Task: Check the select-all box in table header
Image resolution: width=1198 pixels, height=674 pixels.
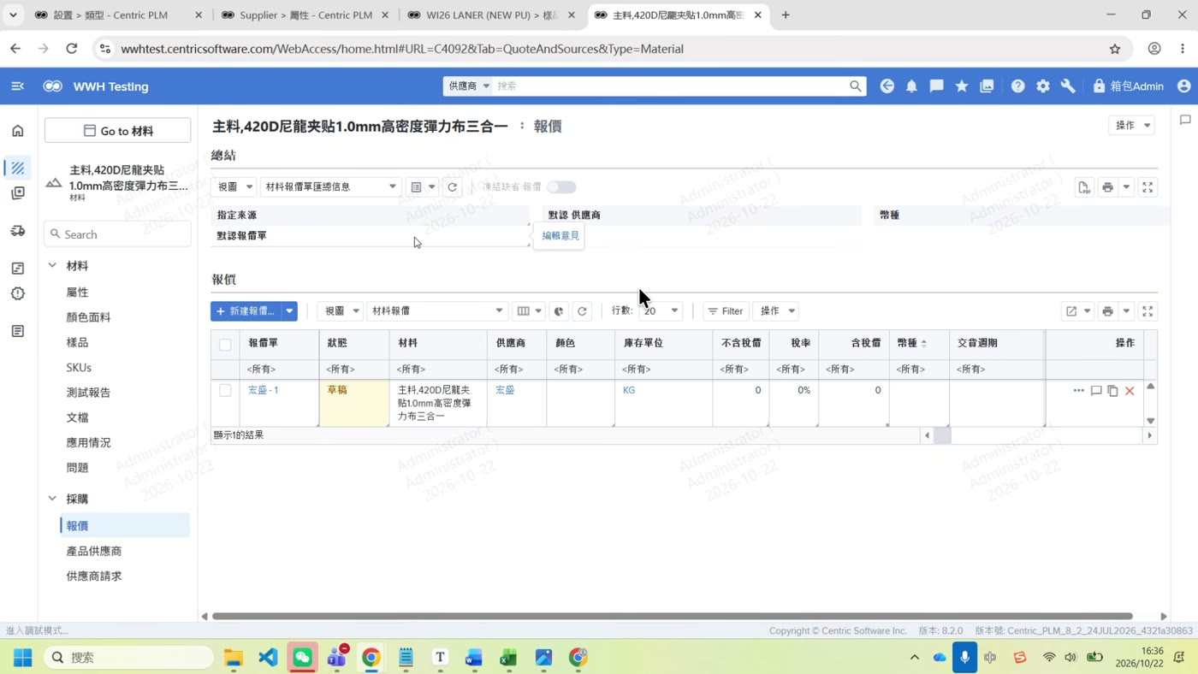Action: click(x=225, y=345)
